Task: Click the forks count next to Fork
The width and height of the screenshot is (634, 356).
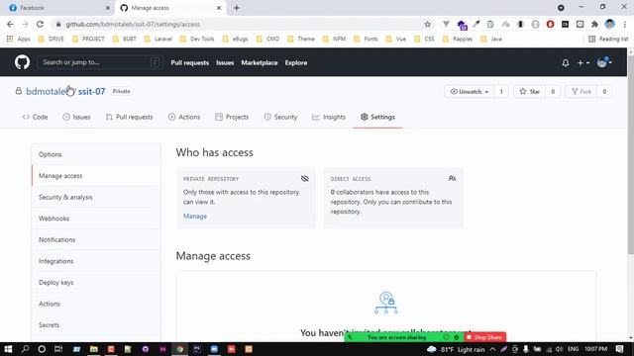Action: 604,92
